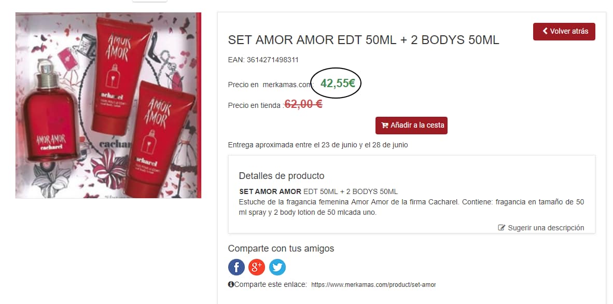Click the Detalles de producto heading
The image size is (613, 304).
tap(282, 176)
